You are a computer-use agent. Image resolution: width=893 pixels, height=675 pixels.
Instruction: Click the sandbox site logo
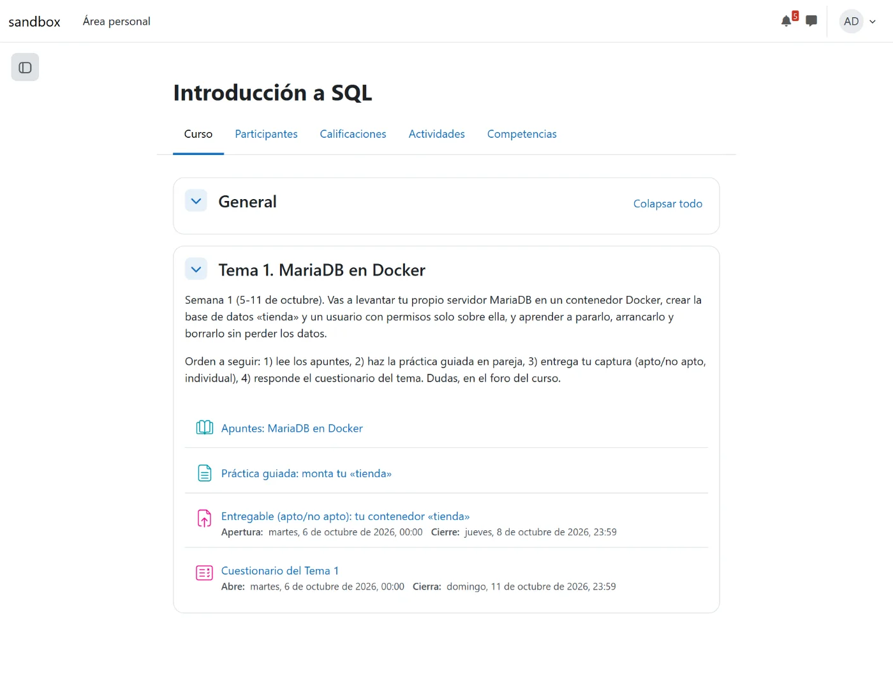[34, 22]
